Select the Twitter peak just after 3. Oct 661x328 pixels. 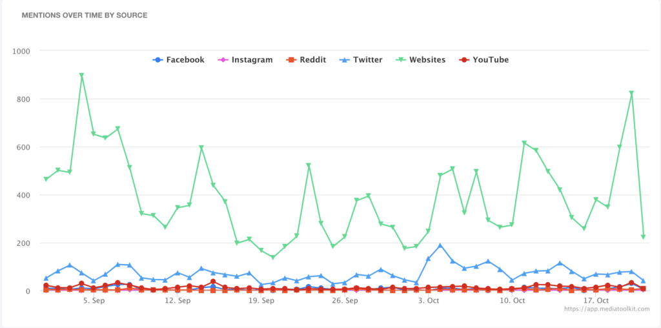(440, 245)
